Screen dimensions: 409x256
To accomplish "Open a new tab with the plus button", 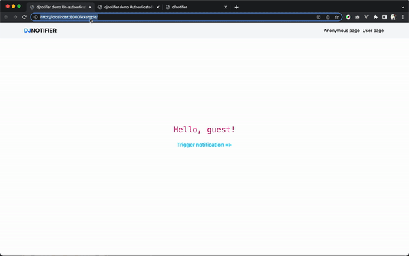I will (x=237, y=7).
